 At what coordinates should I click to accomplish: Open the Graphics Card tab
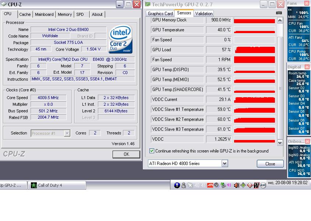pyautogui.click(x=160, y=14)
